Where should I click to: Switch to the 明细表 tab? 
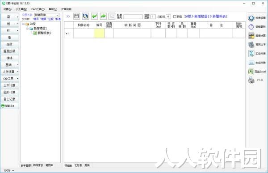68,165
